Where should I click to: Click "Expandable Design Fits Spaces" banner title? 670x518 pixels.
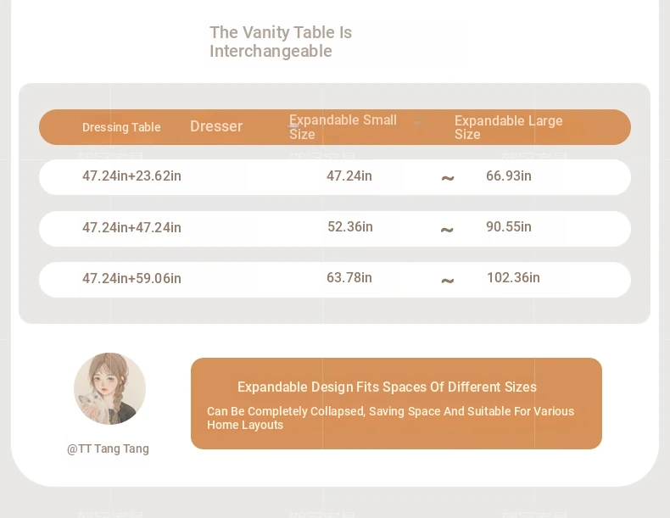(x=387, y=387)
